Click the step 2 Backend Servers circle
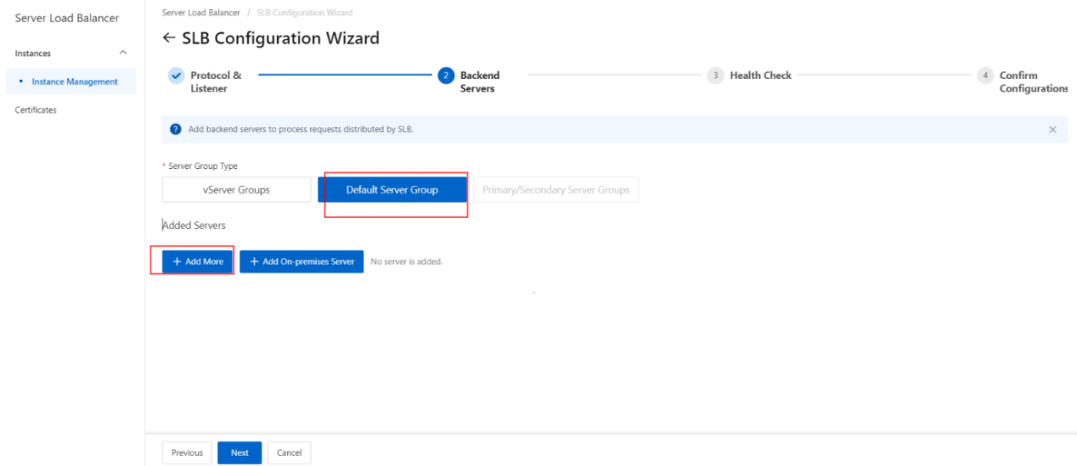 [x=446, y=76]
